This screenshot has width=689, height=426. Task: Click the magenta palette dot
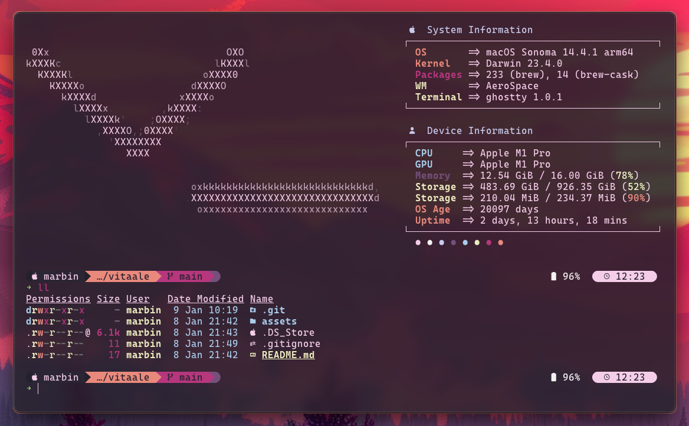(488, 243)
